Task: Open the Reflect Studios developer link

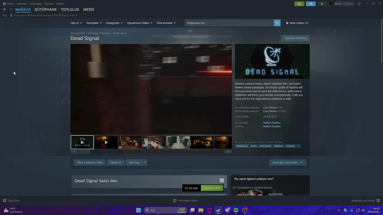Action: click(272, 123)
